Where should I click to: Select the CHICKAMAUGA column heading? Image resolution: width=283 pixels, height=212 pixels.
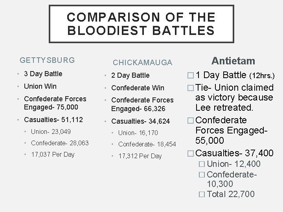point(142,62)
